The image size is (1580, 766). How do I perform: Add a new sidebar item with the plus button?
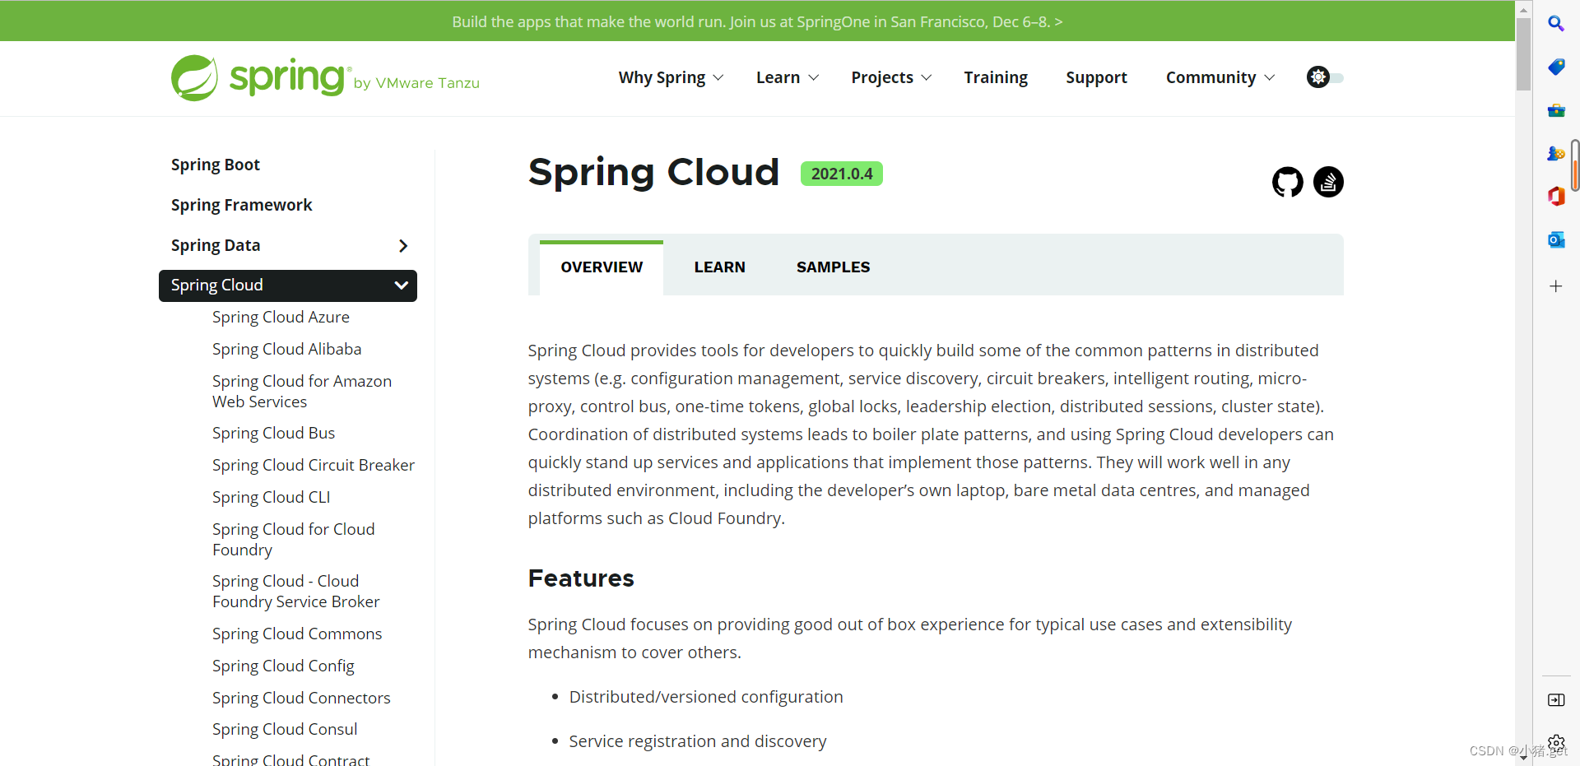tap(1557, 286)
